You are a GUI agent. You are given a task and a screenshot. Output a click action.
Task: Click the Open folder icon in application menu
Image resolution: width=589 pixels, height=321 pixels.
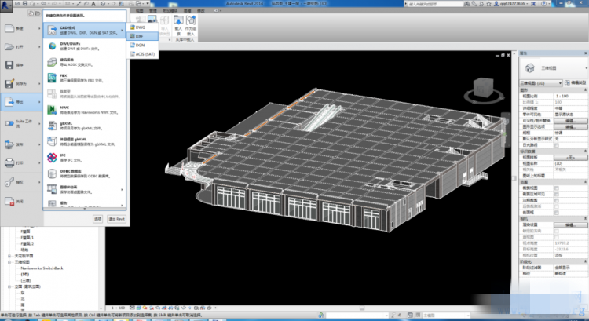click(x=9, y=46)
